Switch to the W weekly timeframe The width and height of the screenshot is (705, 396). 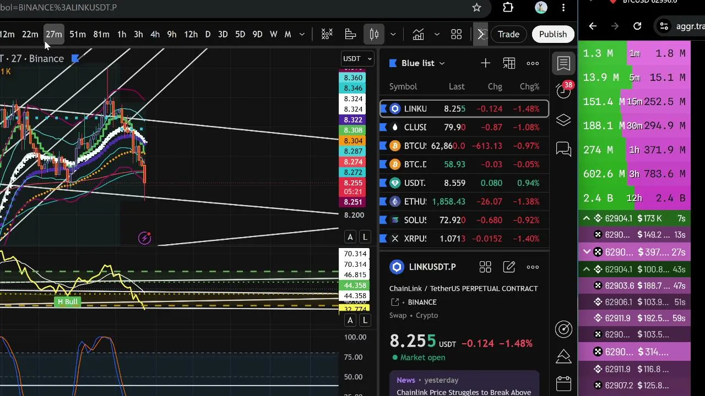(273, 35)
